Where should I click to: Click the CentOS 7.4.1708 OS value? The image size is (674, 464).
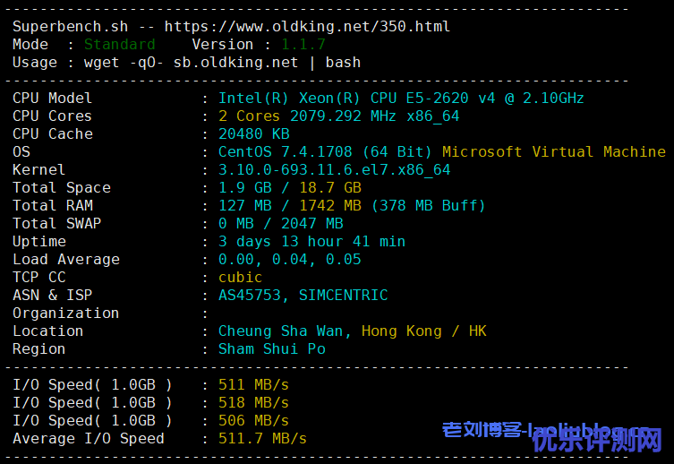click(x=325, y=151)
